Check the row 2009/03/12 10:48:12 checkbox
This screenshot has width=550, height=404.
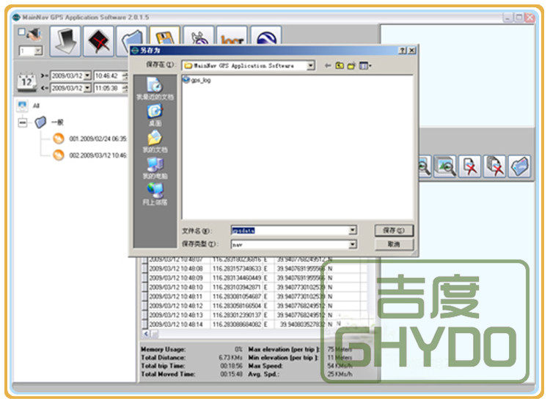point(144,306)
